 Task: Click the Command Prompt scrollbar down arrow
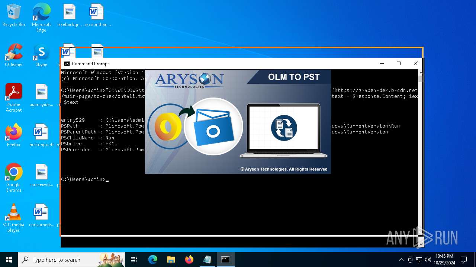pyautogui.click(x=421, y=244)
